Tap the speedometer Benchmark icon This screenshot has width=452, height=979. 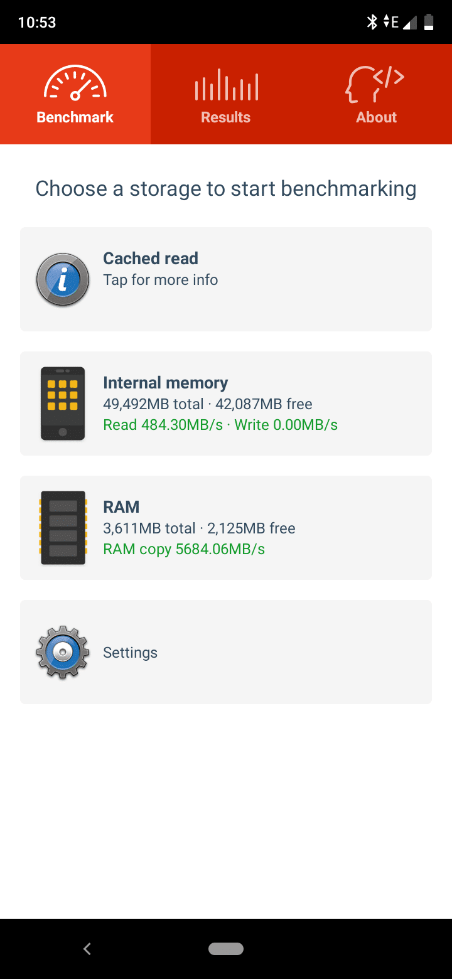75,83
